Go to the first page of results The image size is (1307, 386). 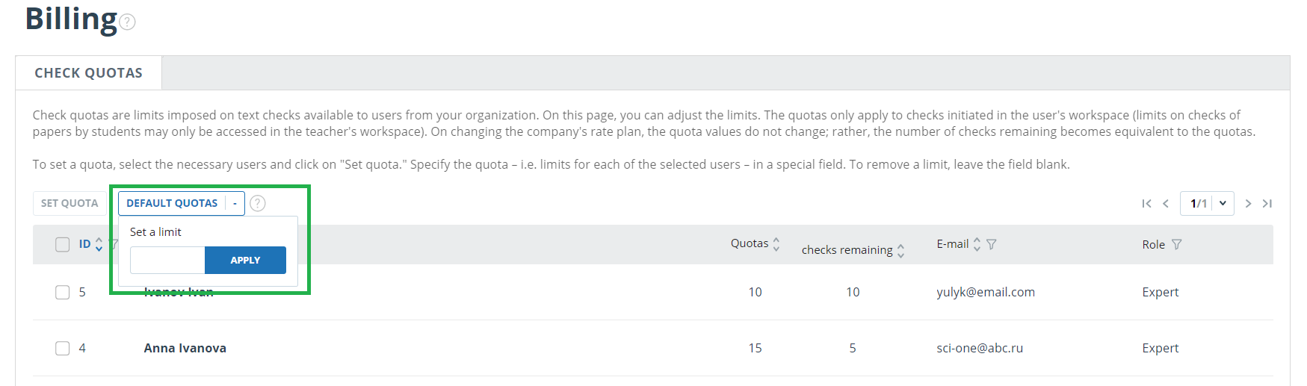pos(1147,204)
